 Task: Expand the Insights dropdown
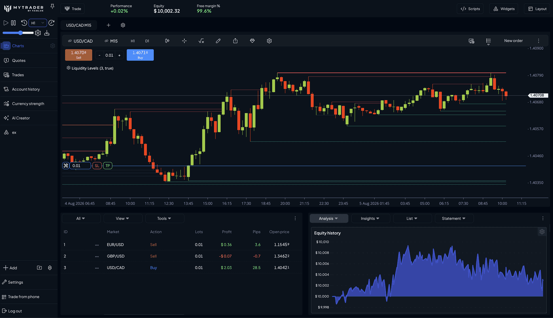[x=370, y=218]
